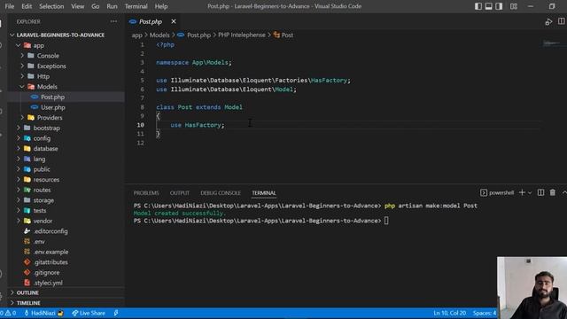Click HadiNiazi account in status bar
Image resolution: width=567 pixels, height=319 pixels.
pyautogui.click(x=43, y=313)
